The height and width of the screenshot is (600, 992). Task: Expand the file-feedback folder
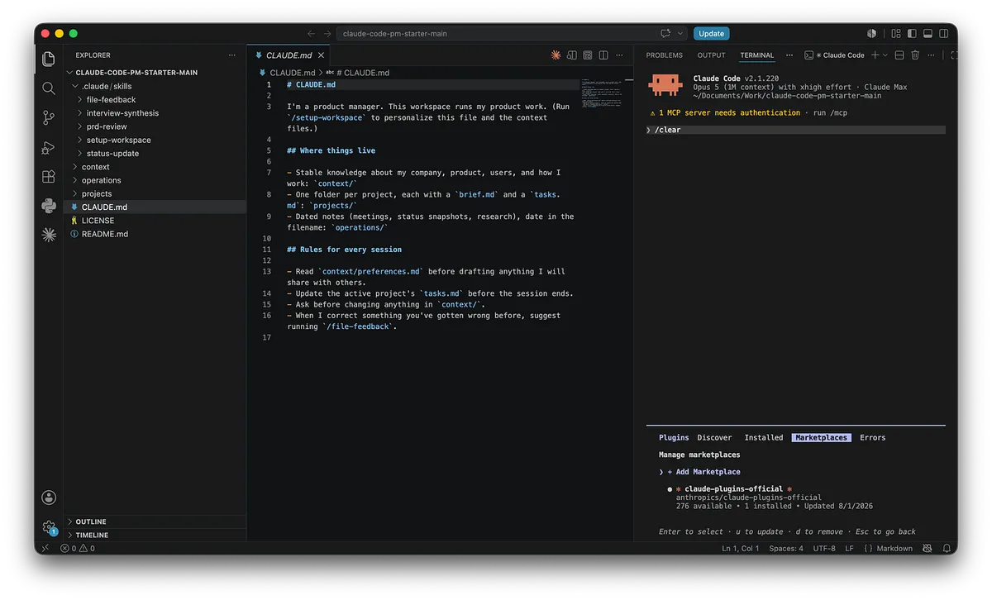pyautogui.click(x=111, y=99)
